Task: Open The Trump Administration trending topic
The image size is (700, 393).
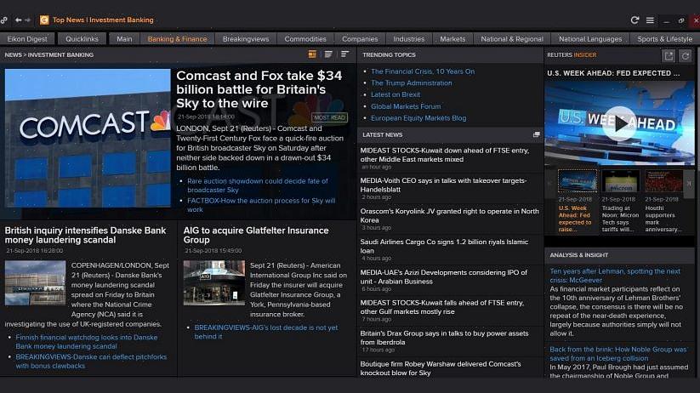Action: (411, 83)
